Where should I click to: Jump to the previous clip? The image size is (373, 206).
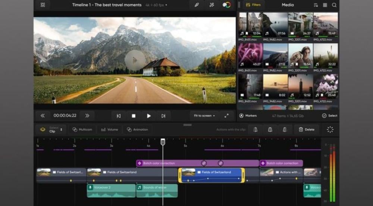click(119, 116)
